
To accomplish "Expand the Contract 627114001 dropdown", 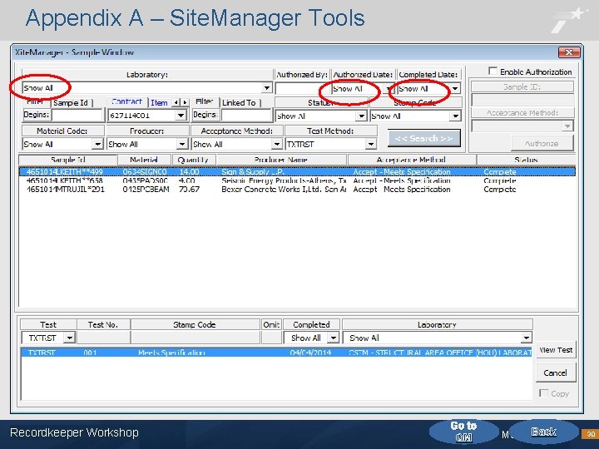I will pyautogui.click(x=181, y=116).
